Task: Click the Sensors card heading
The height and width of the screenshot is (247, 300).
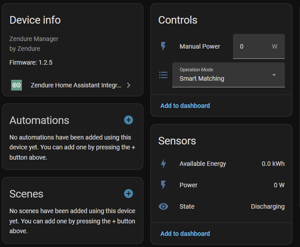Action: [x=177, y=141]
